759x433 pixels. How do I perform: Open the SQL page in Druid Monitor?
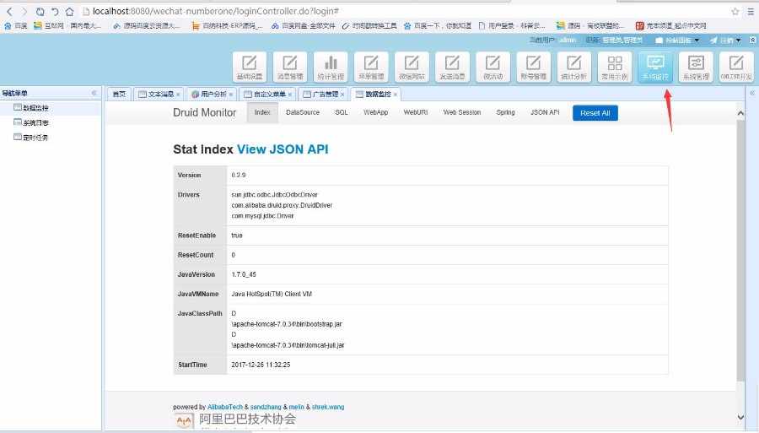pyautogui.click(x=342, y=112)
